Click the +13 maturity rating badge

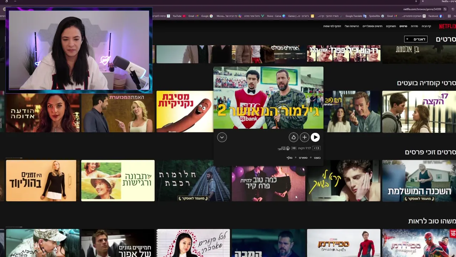316,148
